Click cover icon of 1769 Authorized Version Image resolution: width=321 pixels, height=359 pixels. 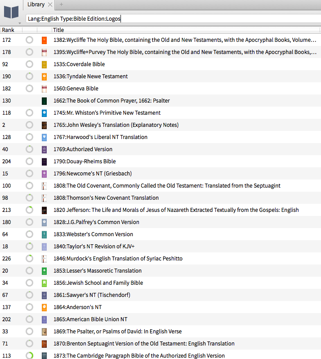tap(44, 149)
